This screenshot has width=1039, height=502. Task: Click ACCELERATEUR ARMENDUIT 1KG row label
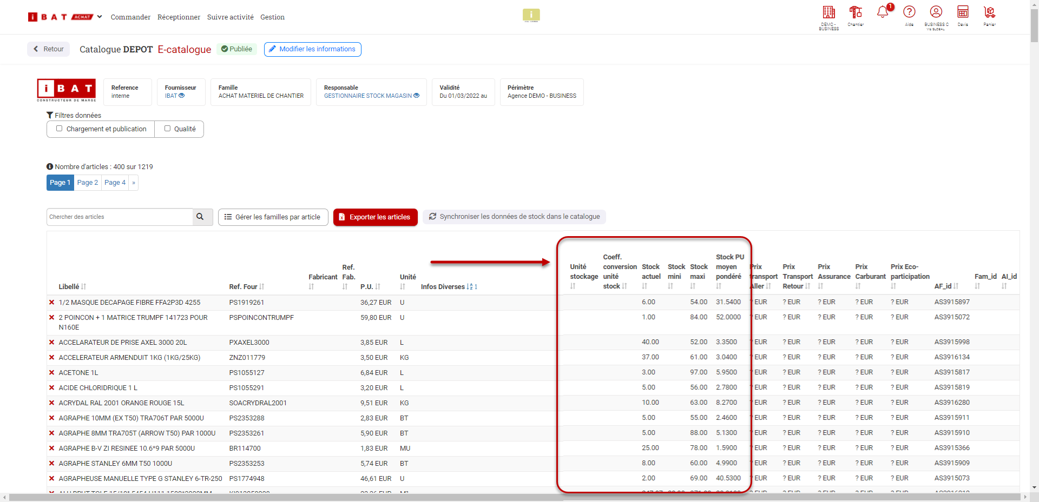pyautogui.click(x=129, y=358)
